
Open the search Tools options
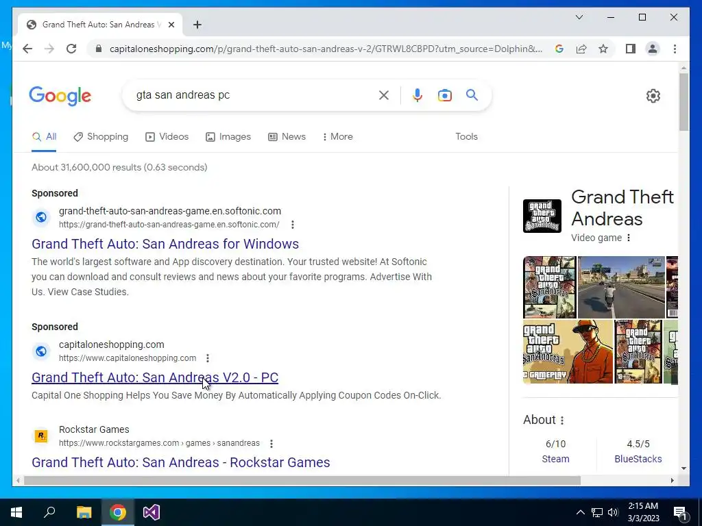coord(466,136)
